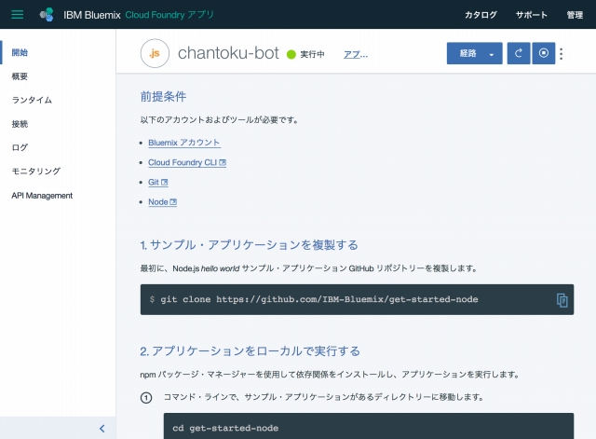
Task: Select ログ in the sidebar
Action: coord(20,147)
